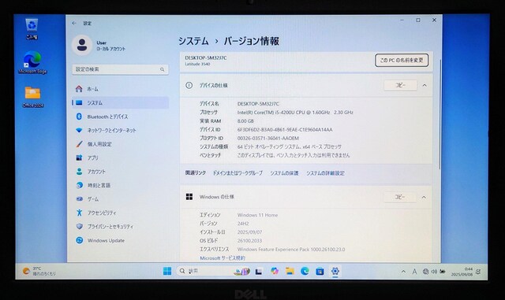Click the IME input mode A indicator

414,272
